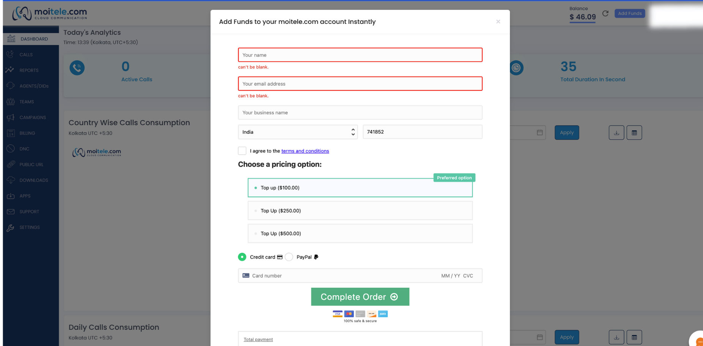Image resolution: width=703 pixels, height=346 pixels.
Task: Choose PayPal payment method
Action: [x=289, y=257]
